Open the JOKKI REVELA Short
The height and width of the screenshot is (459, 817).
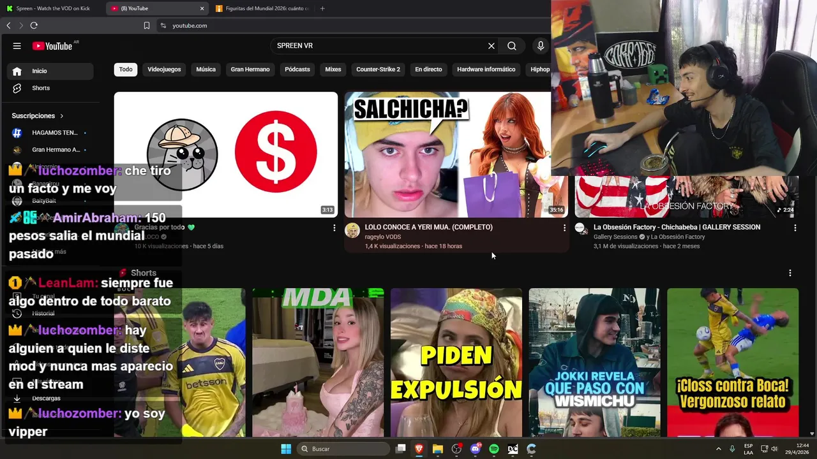click(594, 362)
